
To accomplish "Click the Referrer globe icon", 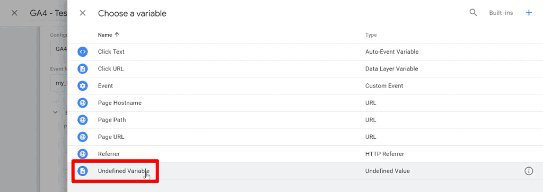I will [82, 153].
